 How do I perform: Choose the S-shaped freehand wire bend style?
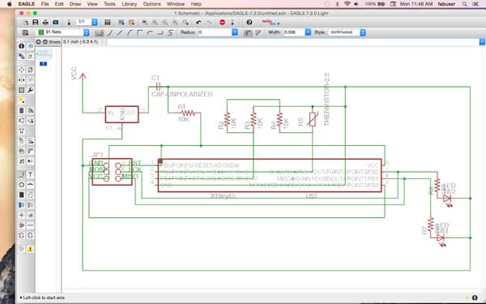(x=170, y=32)
